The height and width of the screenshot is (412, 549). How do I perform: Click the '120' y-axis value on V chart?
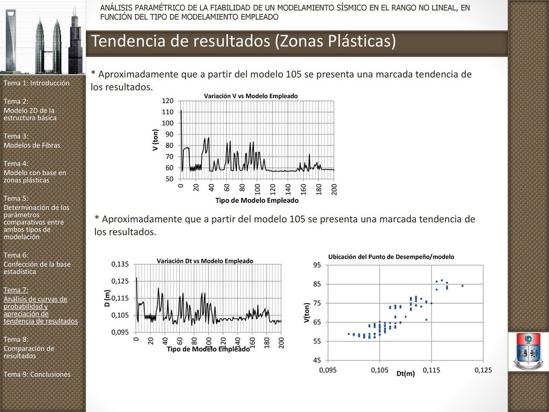[x=168, y=101]
